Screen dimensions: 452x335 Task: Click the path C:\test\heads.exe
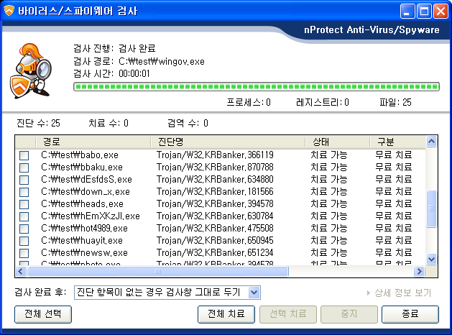click(x=82, y=204)
